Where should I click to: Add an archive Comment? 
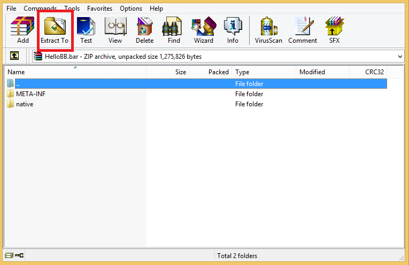pyautogui.click(x=304, y=26)
